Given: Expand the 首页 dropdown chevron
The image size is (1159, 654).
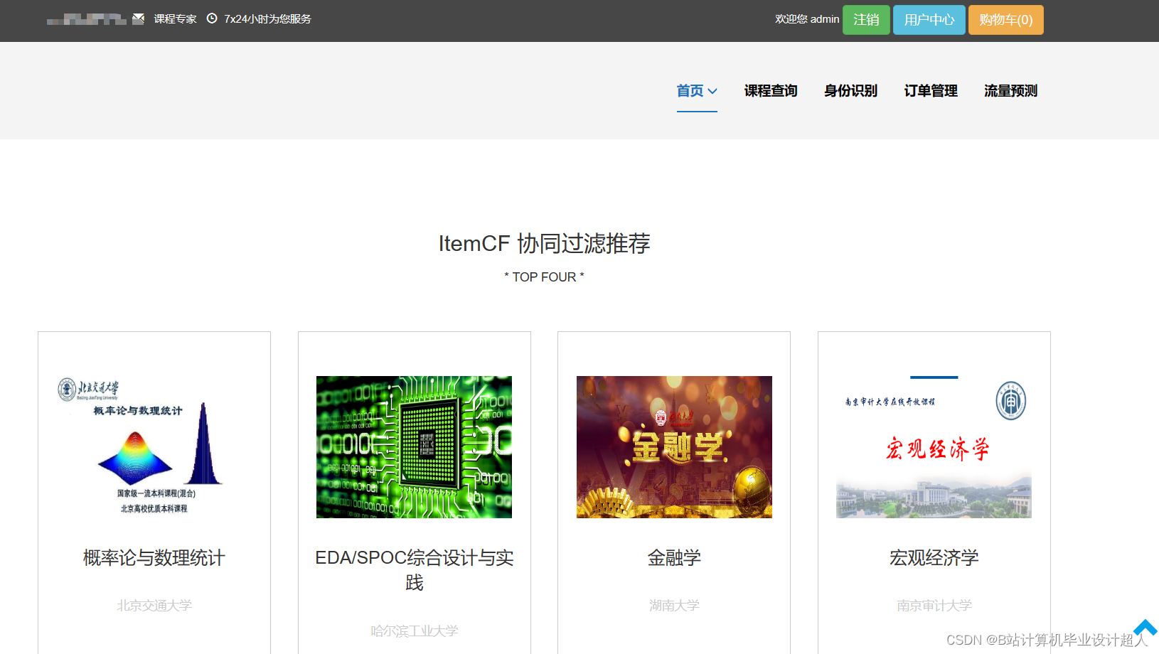Looking at the screenshot, I should 712,91.
